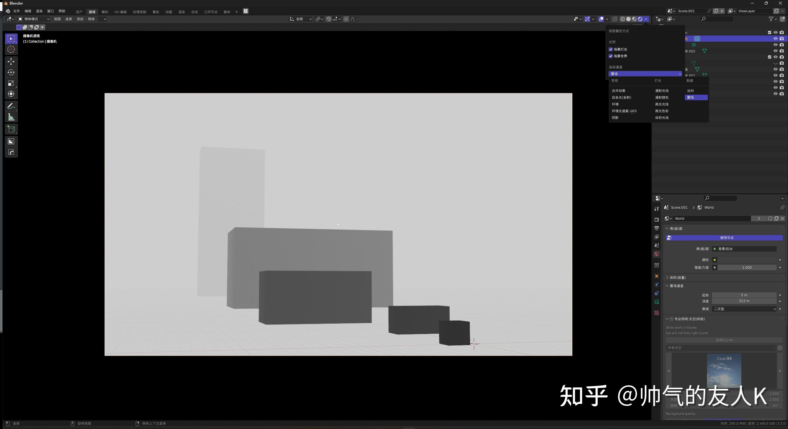Switch to the 雕刻 workspace tab
The image size is (788, 429).
coord(105,12)
